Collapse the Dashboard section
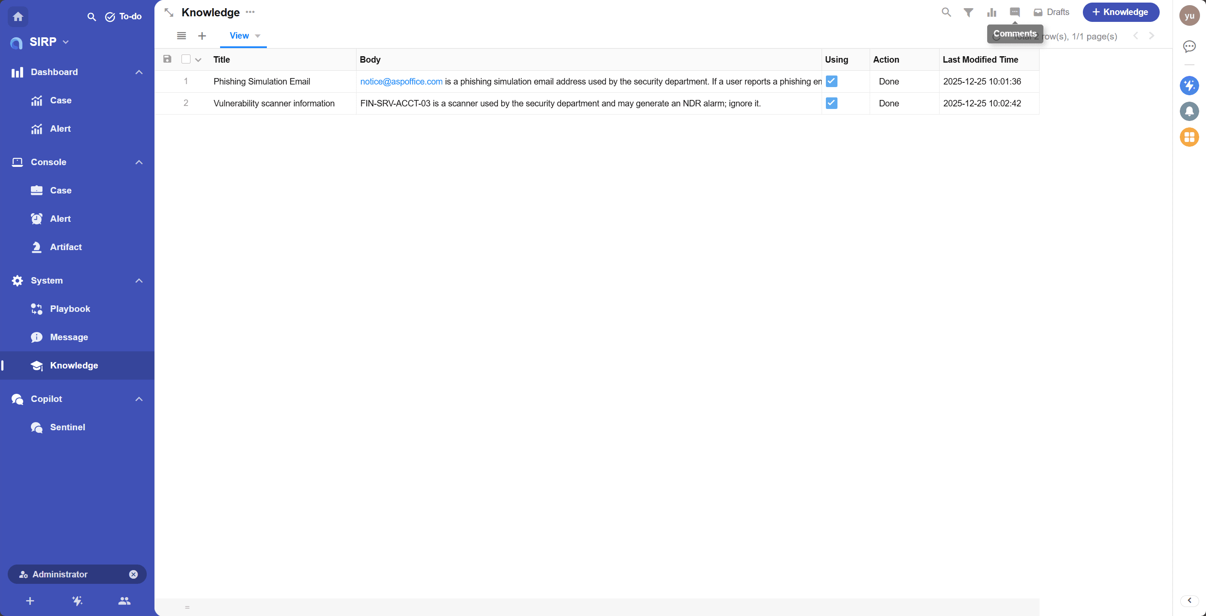Image resolution: width=1206 pixels, height=616 pixels. click(139, 72)
